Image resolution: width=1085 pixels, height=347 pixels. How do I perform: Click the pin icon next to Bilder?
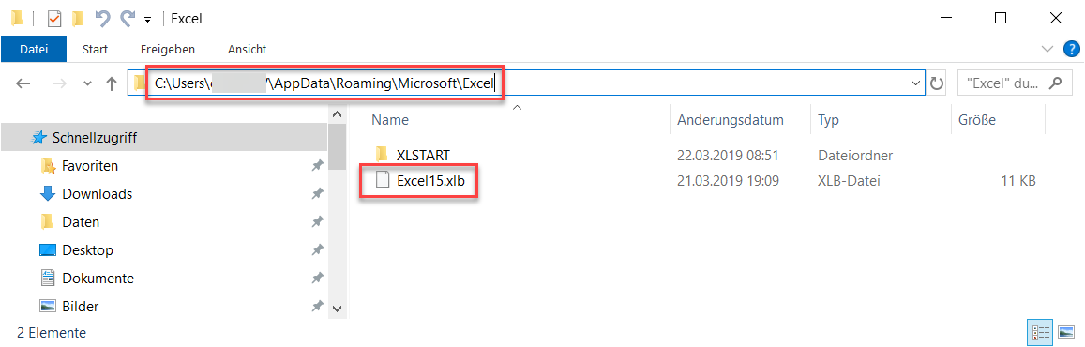click(317, 306)
